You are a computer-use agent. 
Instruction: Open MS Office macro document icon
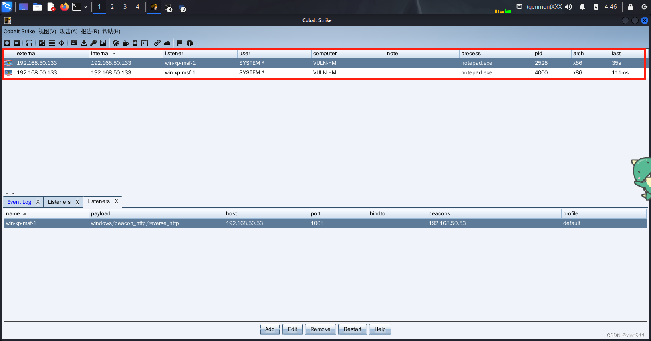click(135, 43)
